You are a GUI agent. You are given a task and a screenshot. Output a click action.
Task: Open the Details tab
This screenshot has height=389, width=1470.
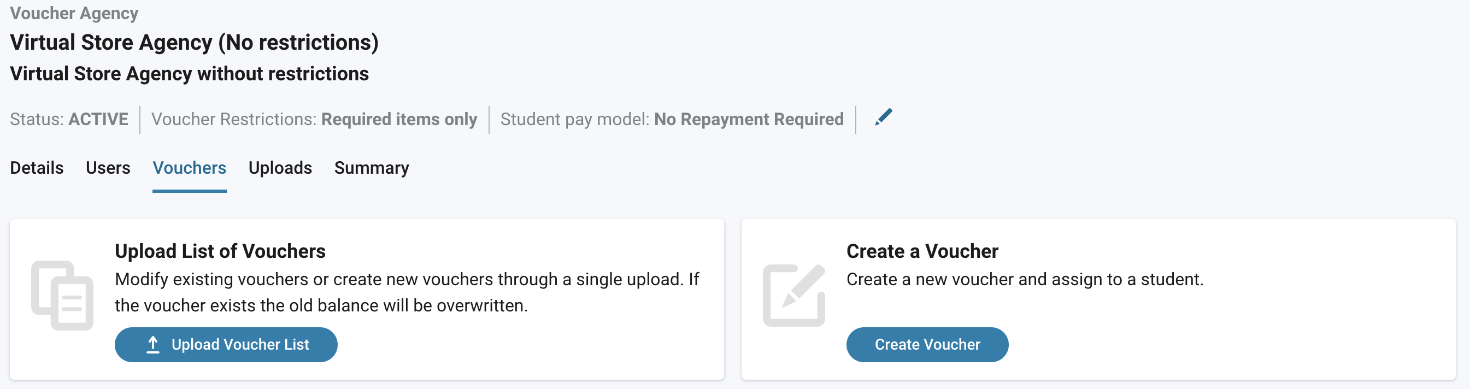tap(37, 168)
